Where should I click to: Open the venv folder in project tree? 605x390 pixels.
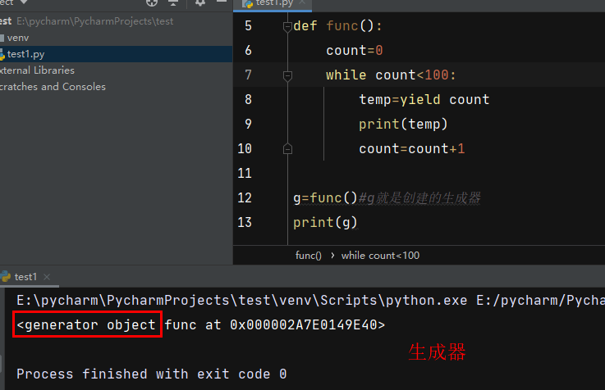(18, 38)
